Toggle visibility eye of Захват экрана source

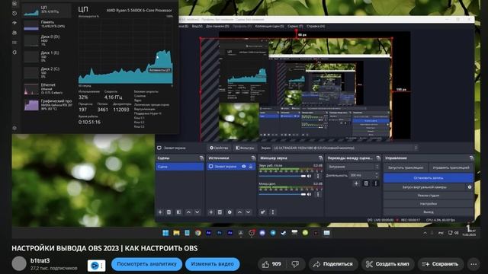pos(244,167)
